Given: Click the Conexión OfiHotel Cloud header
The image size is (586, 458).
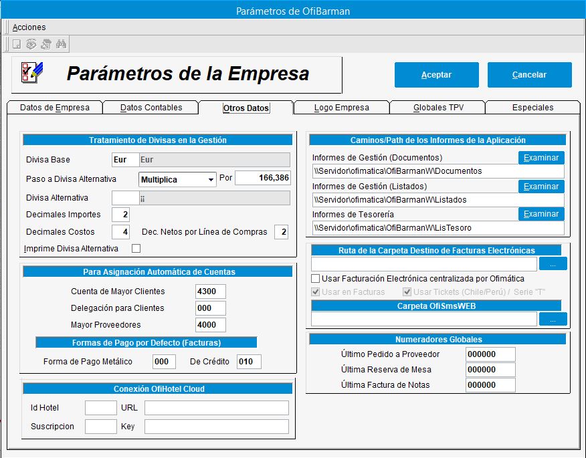Looking at the screenshot, I should pyautogui.click(x=159, y=389).
